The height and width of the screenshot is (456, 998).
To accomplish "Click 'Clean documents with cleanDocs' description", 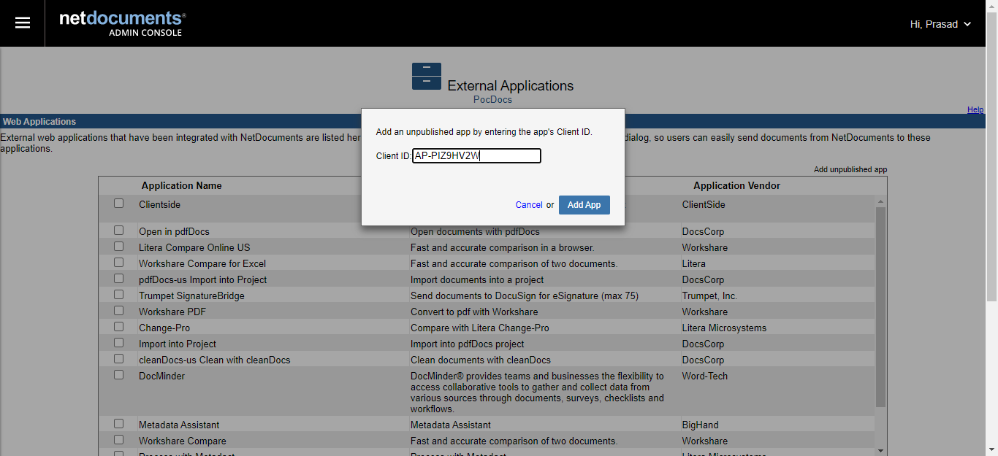I will (481, 360).
